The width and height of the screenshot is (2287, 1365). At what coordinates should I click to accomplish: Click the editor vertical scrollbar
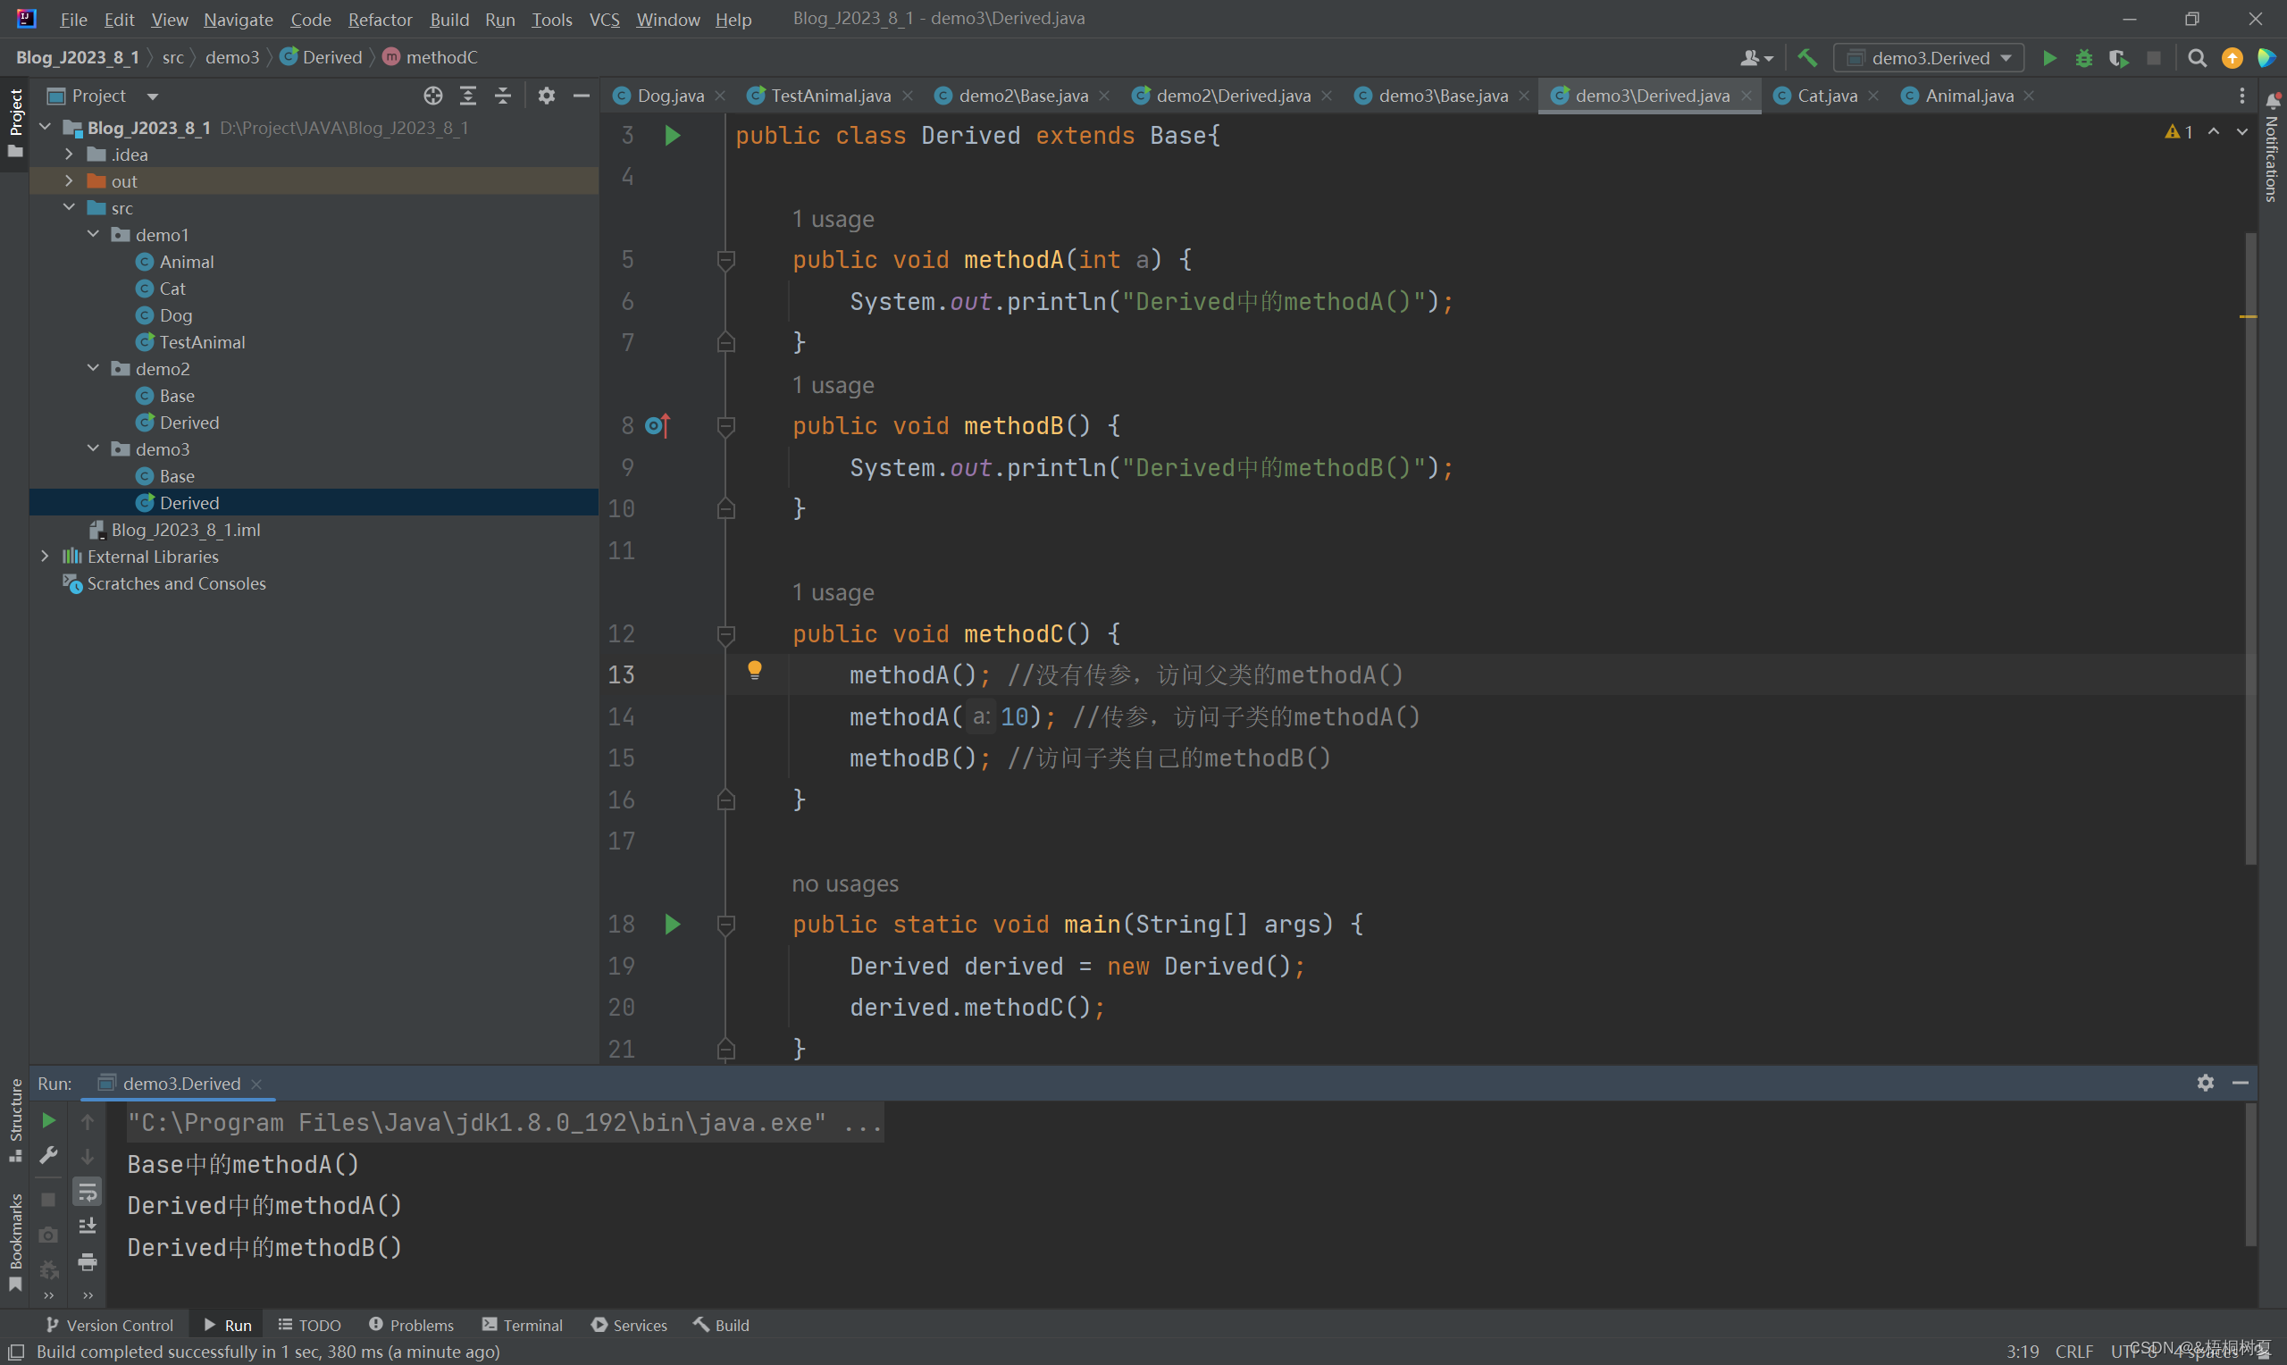[x=2250, y=552]
